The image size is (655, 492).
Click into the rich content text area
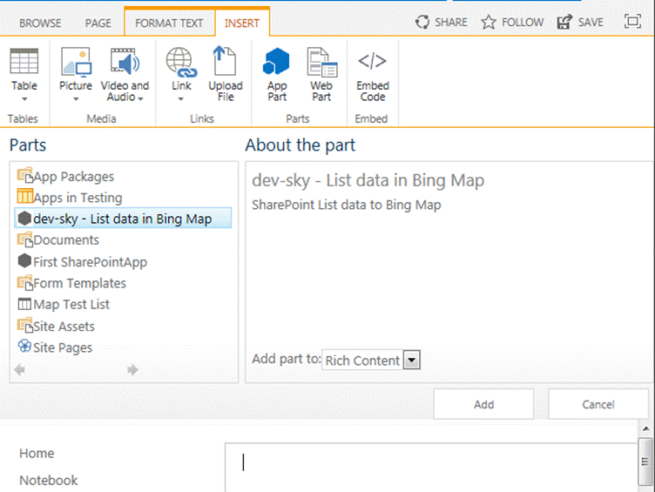point(430,468)
